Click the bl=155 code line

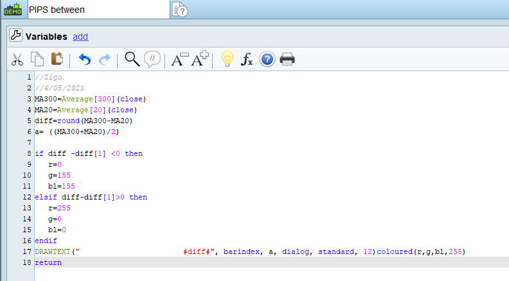(x=61, y=186)
